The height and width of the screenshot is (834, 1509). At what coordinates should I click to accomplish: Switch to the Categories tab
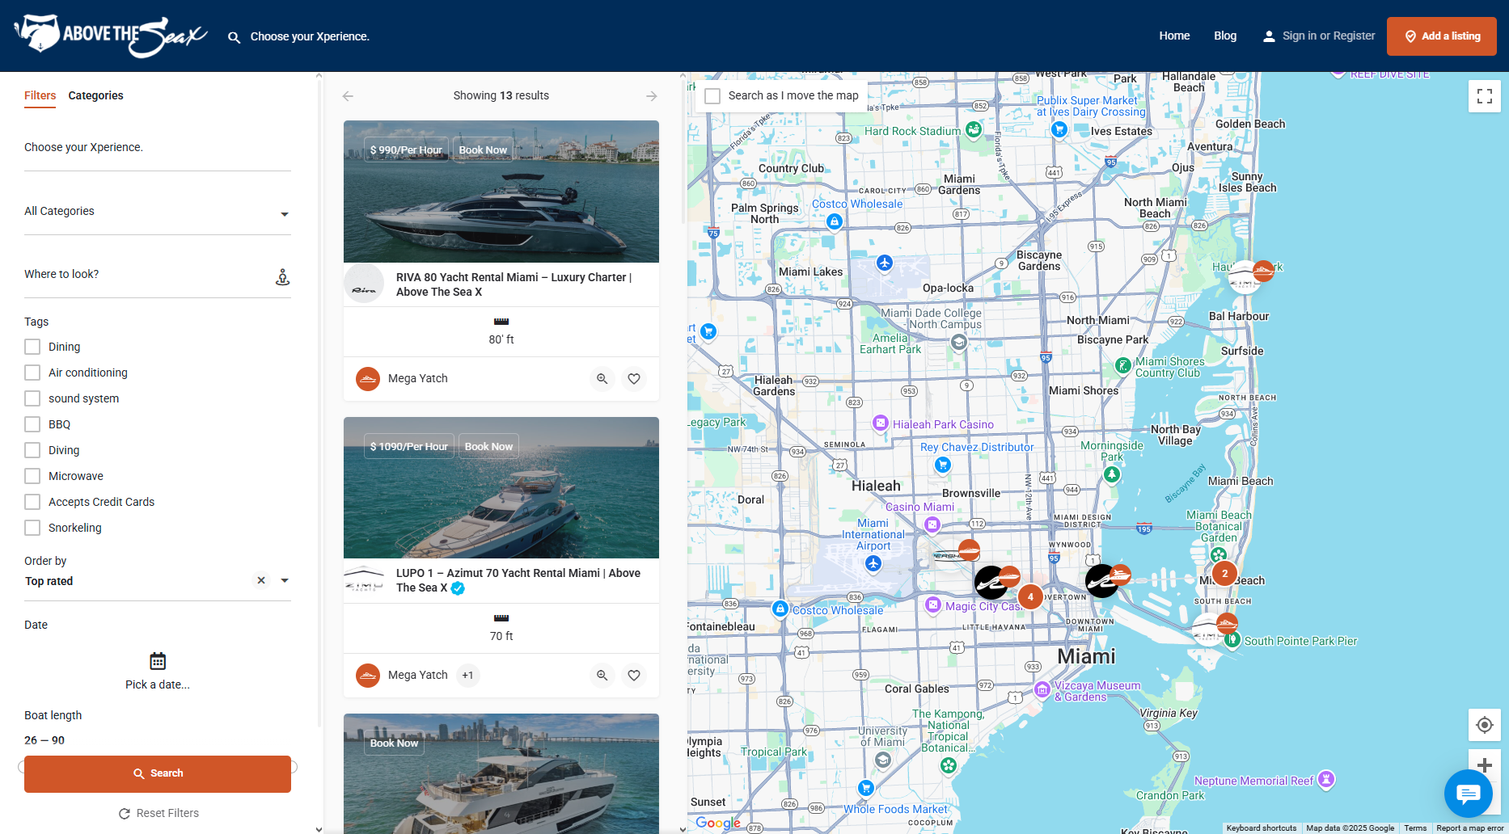click(x=95, y=95)
